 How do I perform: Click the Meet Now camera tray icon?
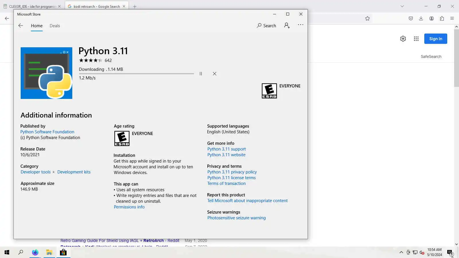(408, 252)
